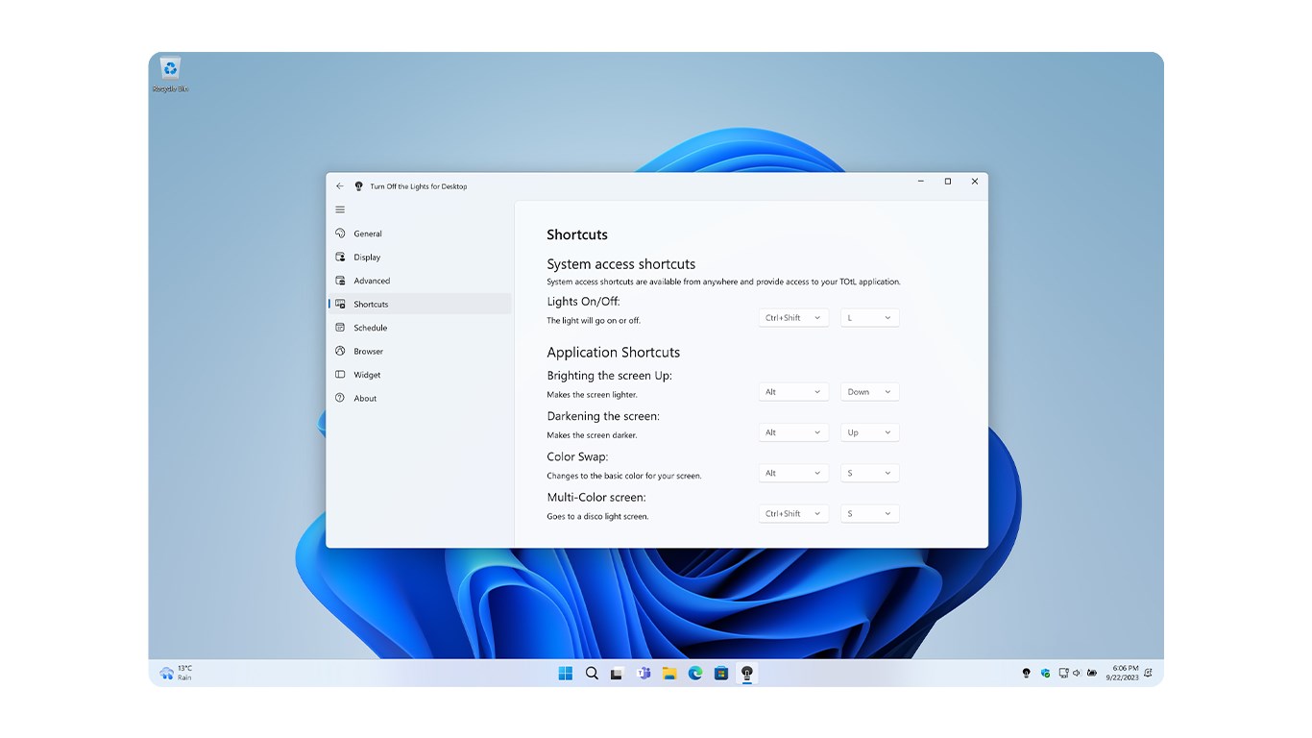Open the About page
The width and height of the screenshot is (1312, 738).
419,398
